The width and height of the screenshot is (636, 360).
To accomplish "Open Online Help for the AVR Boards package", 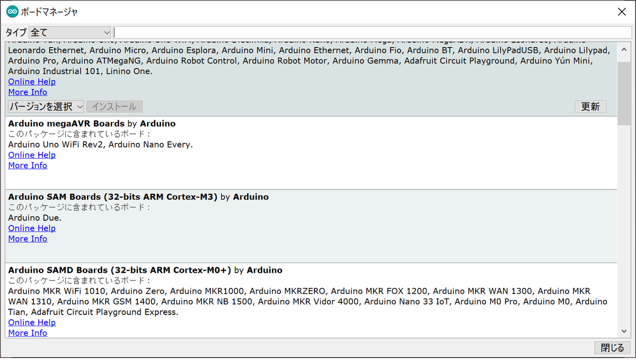I will (x=31, y=81).
